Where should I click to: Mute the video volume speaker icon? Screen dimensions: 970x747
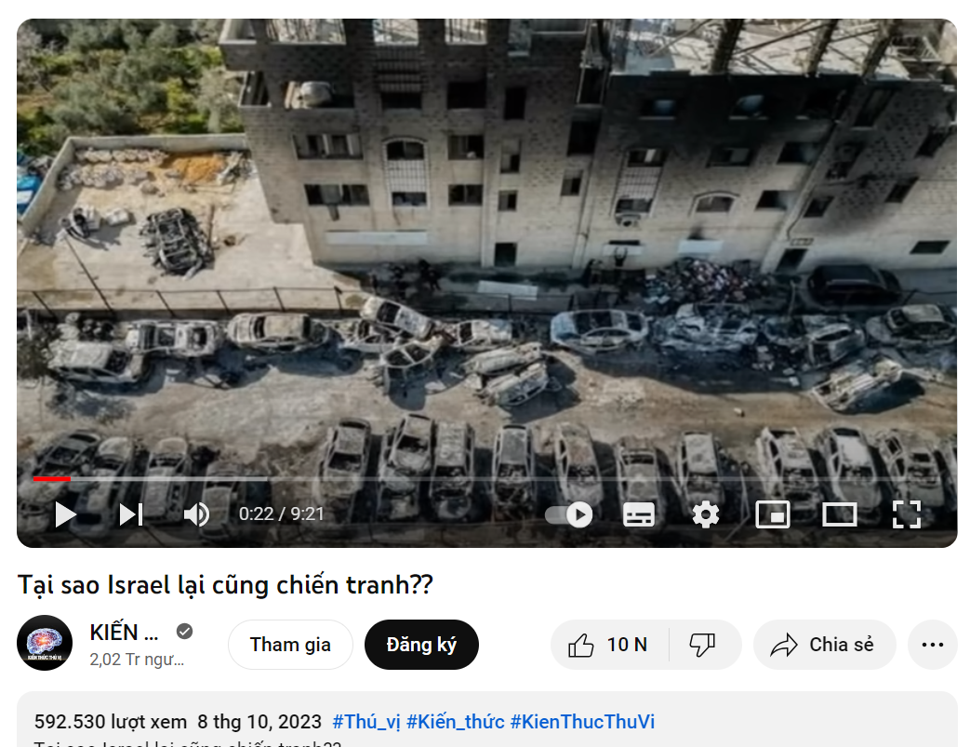point(197,514)
